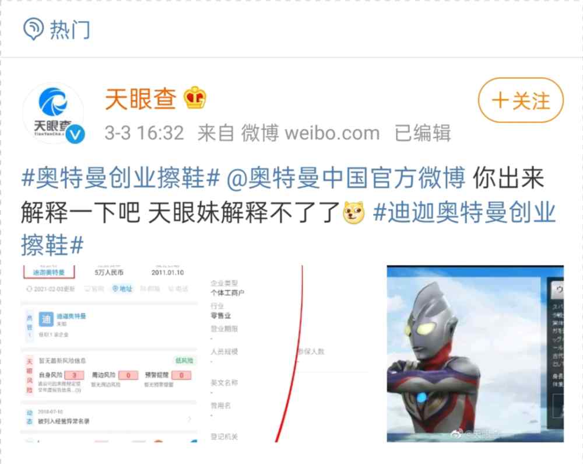Open mention @奥特曼中国官方微博
This screenshot has width=583, height=464.
pos(346,177)
